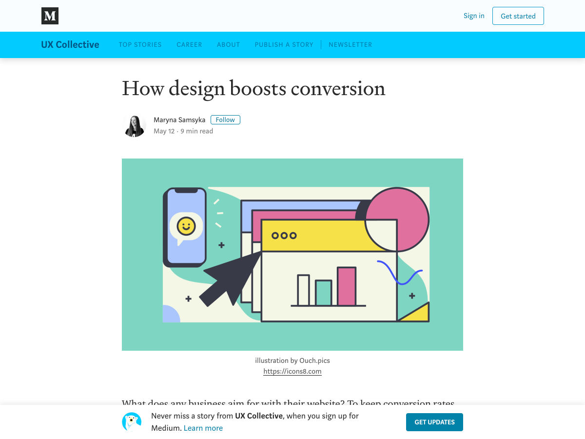Open the https://icons8.com link

click(292, 371)
